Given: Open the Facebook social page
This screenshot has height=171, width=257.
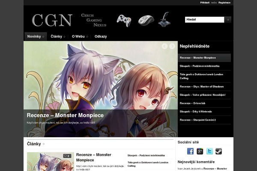Looking at the screenshot, I should click(x=190, y=151).
